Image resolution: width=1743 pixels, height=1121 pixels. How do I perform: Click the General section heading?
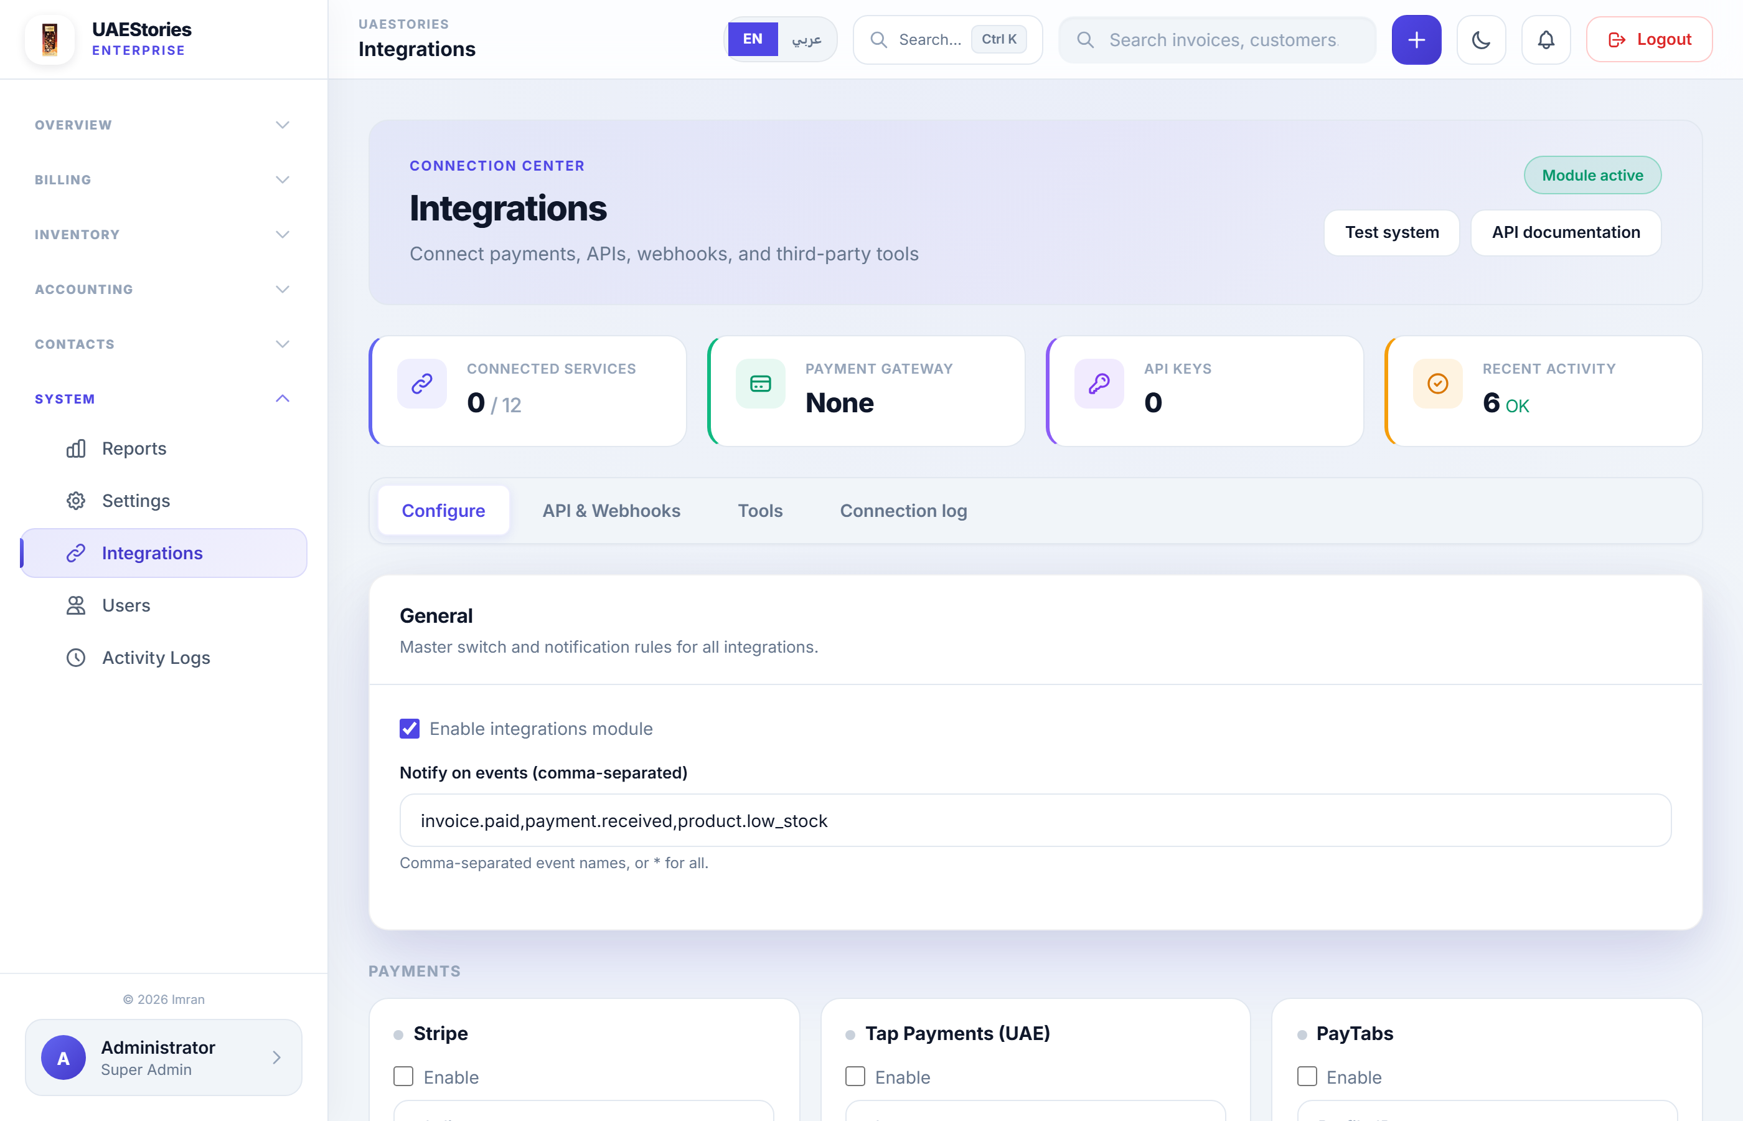pos(436,616)
